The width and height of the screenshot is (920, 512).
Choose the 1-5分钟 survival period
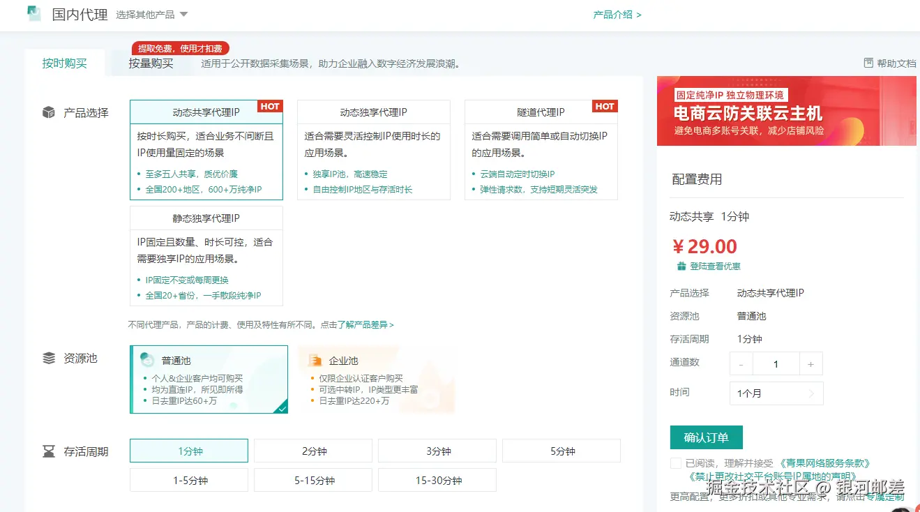tap(189, 480)
